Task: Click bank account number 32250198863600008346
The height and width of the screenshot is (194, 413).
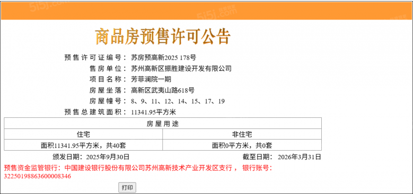Action: pyautogui.click(x=38, y=176)
